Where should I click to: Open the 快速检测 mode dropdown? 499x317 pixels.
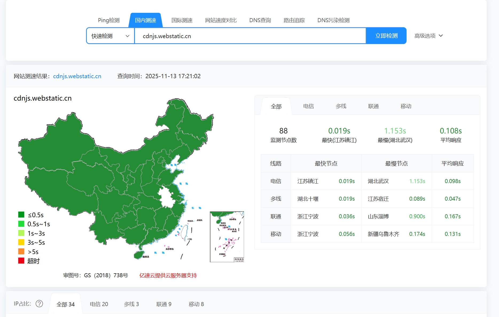pyautogui.click(x=110, y=36)
